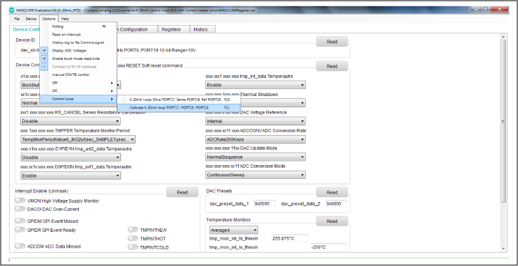Screen dimensions: 518x266
Task: Open the ADC Conversion Rate dropdown
Action: pos(256,139)
